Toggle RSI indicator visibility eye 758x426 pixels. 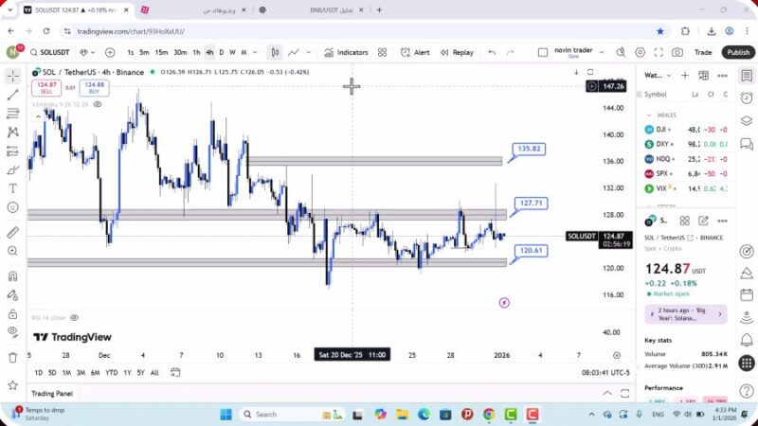click(x=74, y=318)
